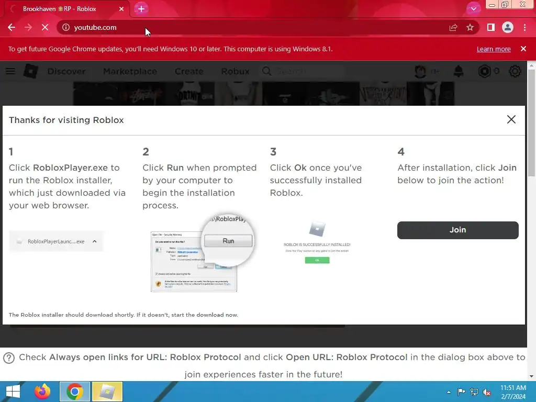Close the Brookhaven RP tab
Screen dimensions: 536x402
pos(121,9)
